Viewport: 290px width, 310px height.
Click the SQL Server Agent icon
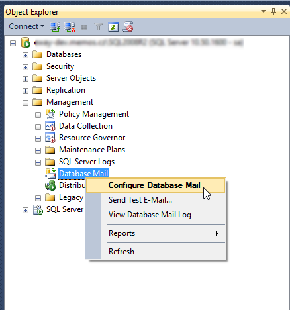38,209
